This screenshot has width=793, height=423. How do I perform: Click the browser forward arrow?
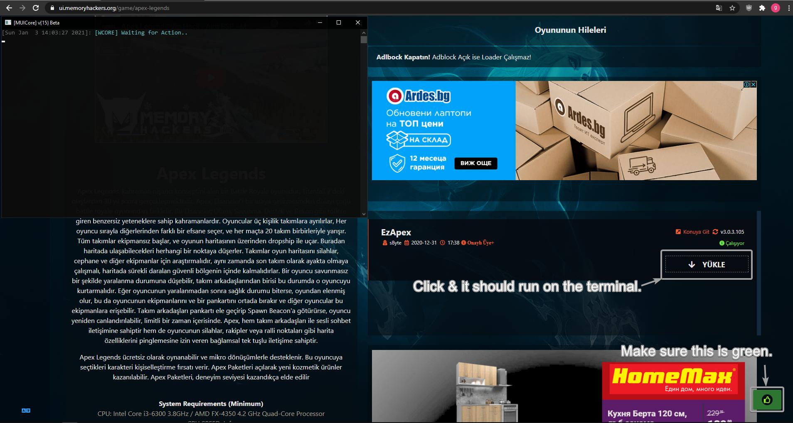[x=22, y=8]
